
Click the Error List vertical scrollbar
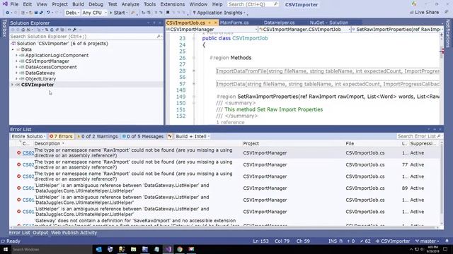point(441,184)
